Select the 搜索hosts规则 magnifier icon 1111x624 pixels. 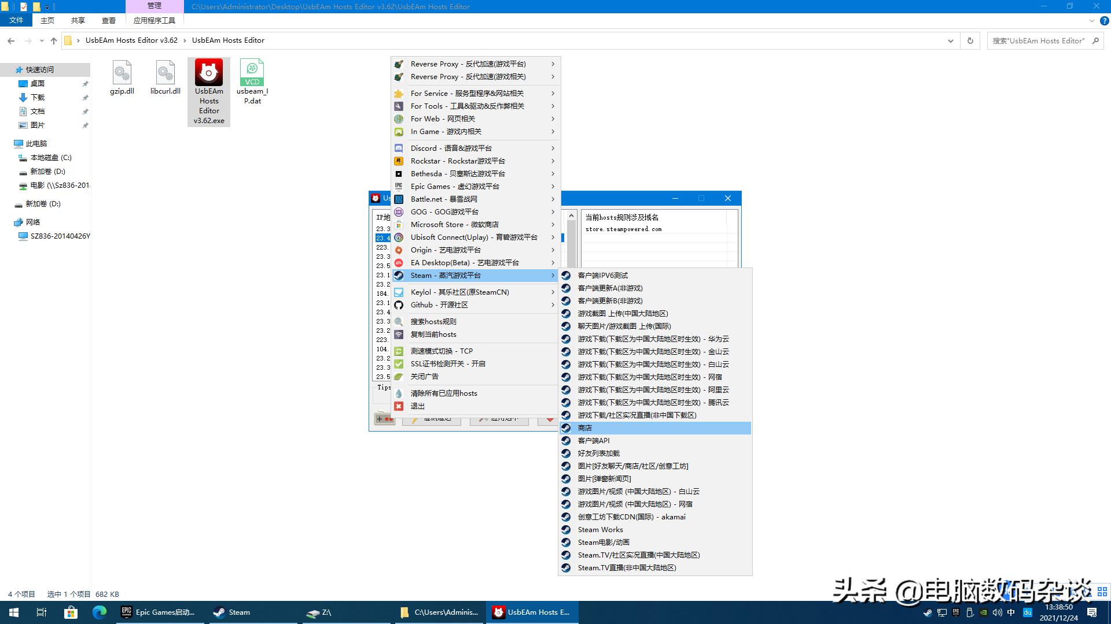tap(399, 321)
